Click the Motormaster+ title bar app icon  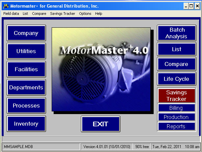[6, 6]
